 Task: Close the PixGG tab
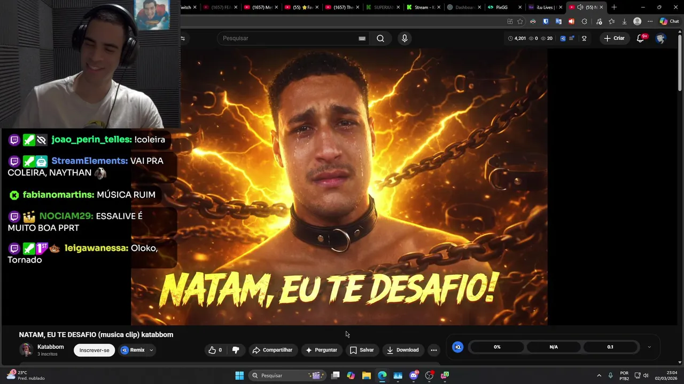point(520,7)
